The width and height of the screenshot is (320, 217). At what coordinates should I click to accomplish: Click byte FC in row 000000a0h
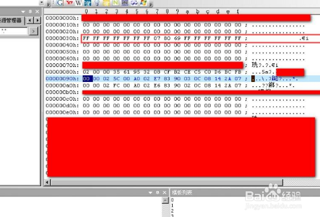click(x=117, y=86)
